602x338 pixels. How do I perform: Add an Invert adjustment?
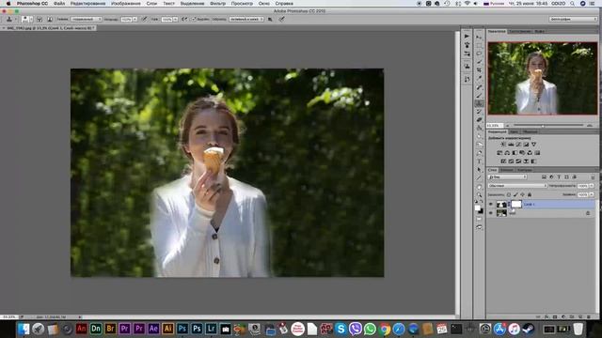[x=503, y=161]
